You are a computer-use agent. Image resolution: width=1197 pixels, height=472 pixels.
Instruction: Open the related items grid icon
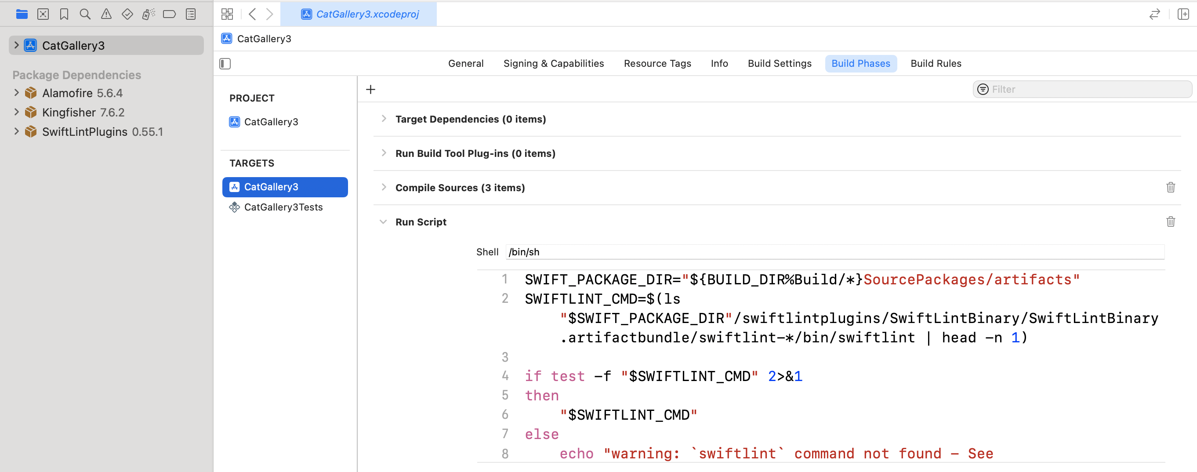pos(227,15)
